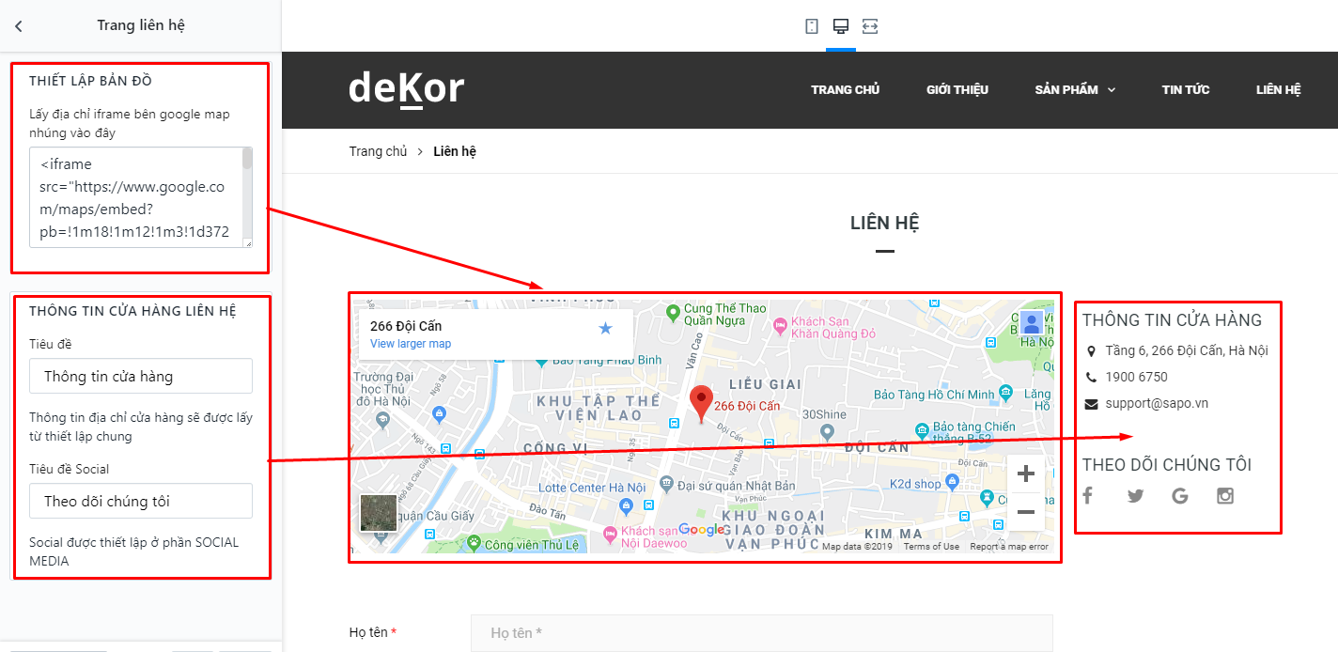Viewport: 1338px width, 652px height.
Task: Click the Tiêu đề input field
Action: (141, 376)
